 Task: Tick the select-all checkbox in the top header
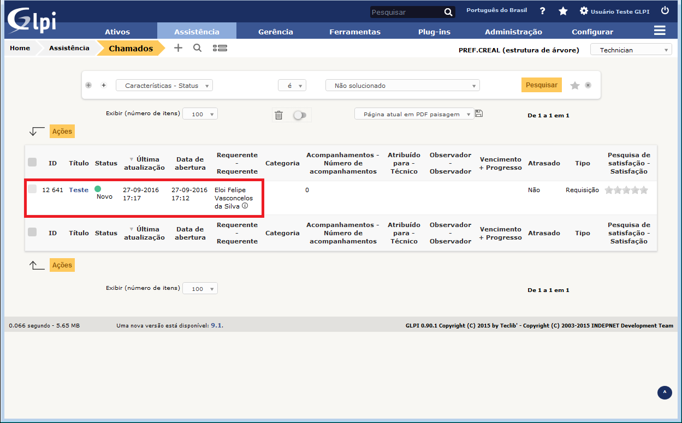32,162
